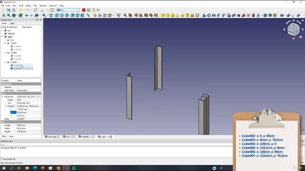This screenshot has height=171, width=305.
Task: Switch to isometric view
Action: click(51, 15)
